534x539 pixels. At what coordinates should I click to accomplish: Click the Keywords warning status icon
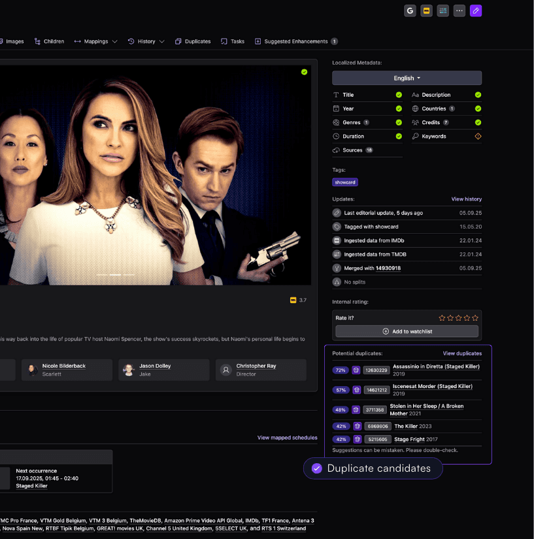point(478,136)
